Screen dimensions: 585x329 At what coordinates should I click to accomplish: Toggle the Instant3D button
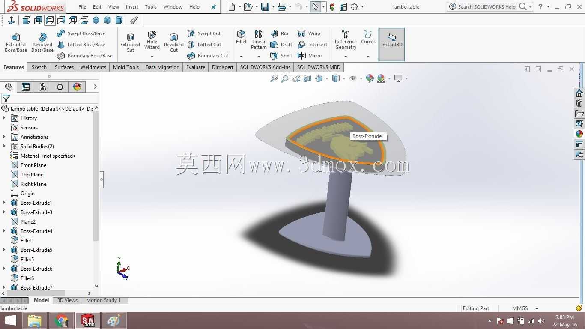[x=391, y=44]
